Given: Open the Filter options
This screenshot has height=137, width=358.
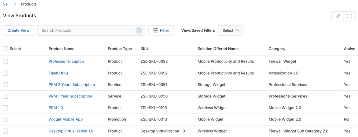Looking at the screenshot, I should 161,30.
